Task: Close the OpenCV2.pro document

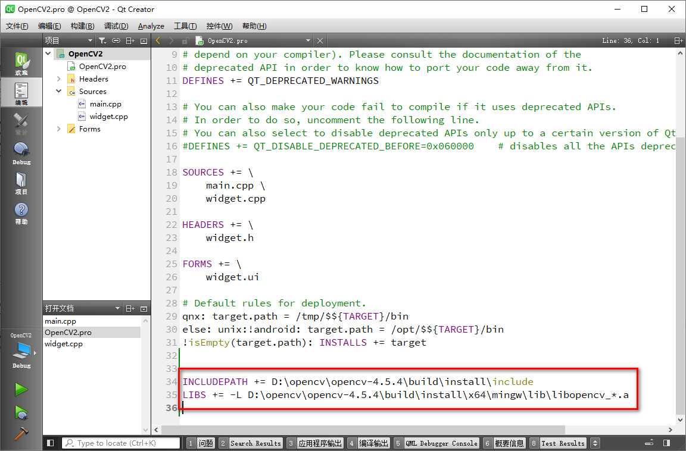Action: point(320,40)
